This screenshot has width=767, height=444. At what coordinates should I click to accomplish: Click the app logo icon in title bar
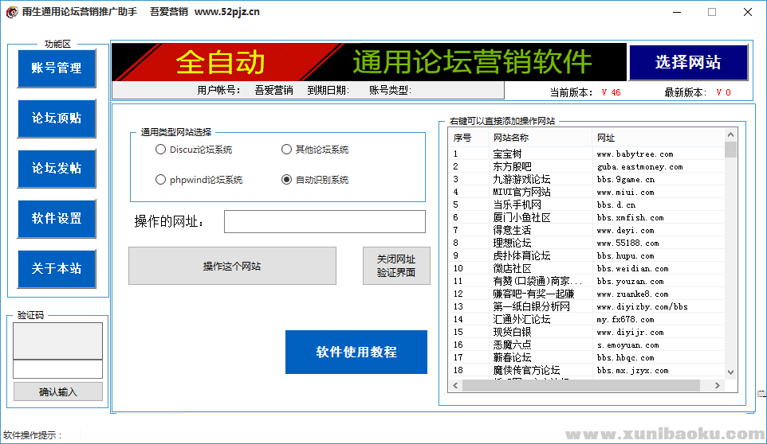(11, 12)
